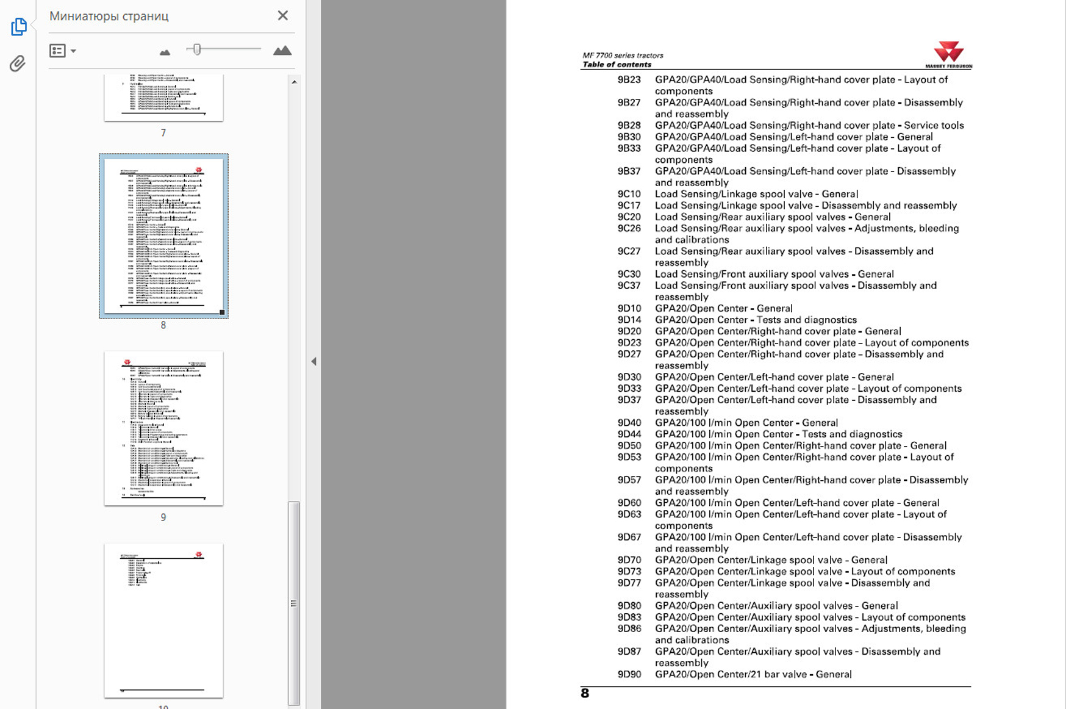Click the enlarge thumbnail size icon
Viewport: 1066px width, 709px height.
pyautogui.click(x=282, y=51)
